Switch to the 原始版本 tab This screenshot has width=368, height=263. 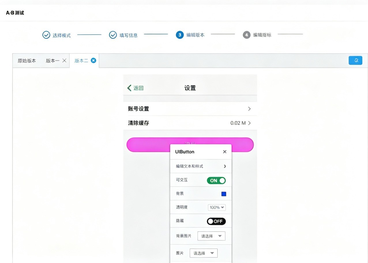click(x=27, y=61)
